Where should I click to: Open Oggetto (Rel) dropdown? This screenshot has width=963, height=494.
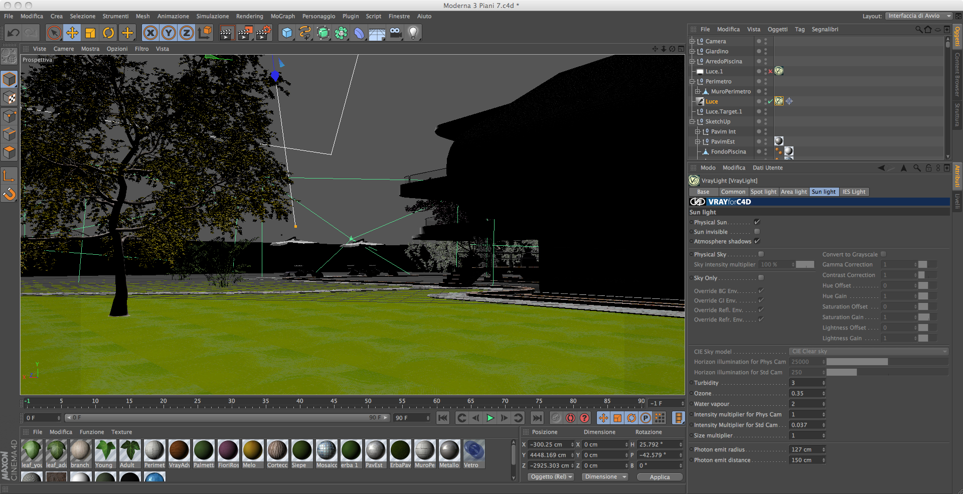[x=551, y=477]
